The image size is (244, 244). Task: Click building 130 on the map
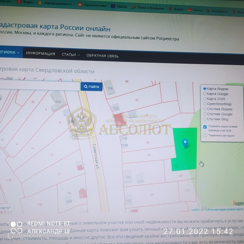pos(69,201)
